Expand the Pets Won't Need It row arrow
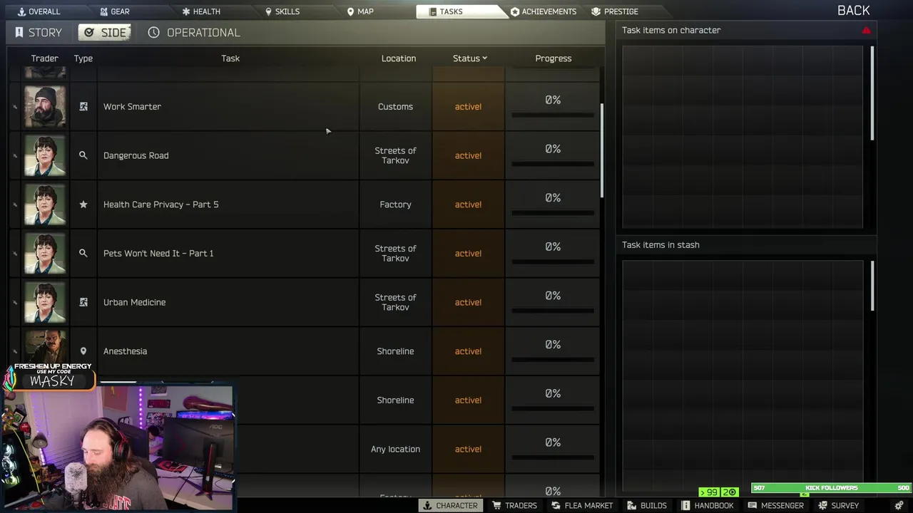Viewport: 913px width, 513px height. [15, 254]
